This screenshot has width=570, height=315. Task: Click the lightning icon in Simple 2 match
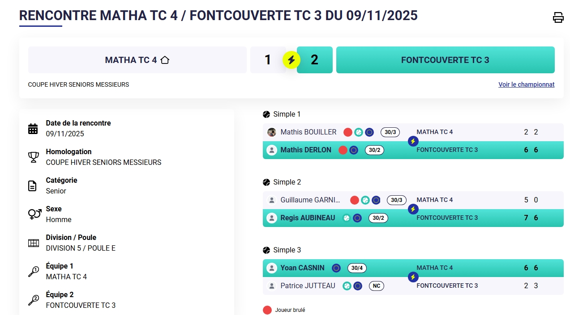click(x=413, y=209)
